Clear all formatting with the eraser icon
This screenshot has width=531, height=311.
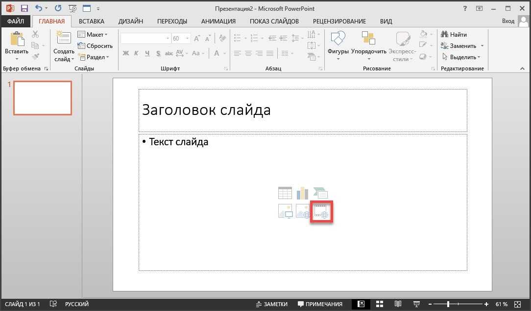tap(222, 38)
